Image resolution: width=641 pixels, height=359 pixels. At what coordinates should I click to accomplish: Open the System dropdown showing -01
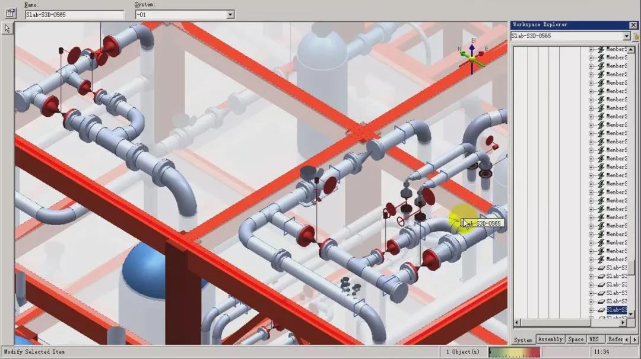[230, 15]
